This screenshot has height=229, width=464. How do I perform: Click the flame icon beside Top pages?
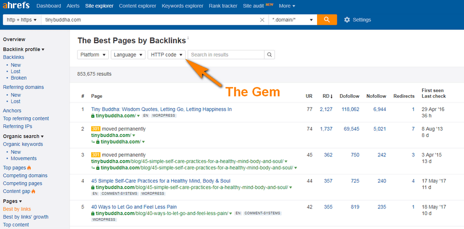tap(29, 168)
